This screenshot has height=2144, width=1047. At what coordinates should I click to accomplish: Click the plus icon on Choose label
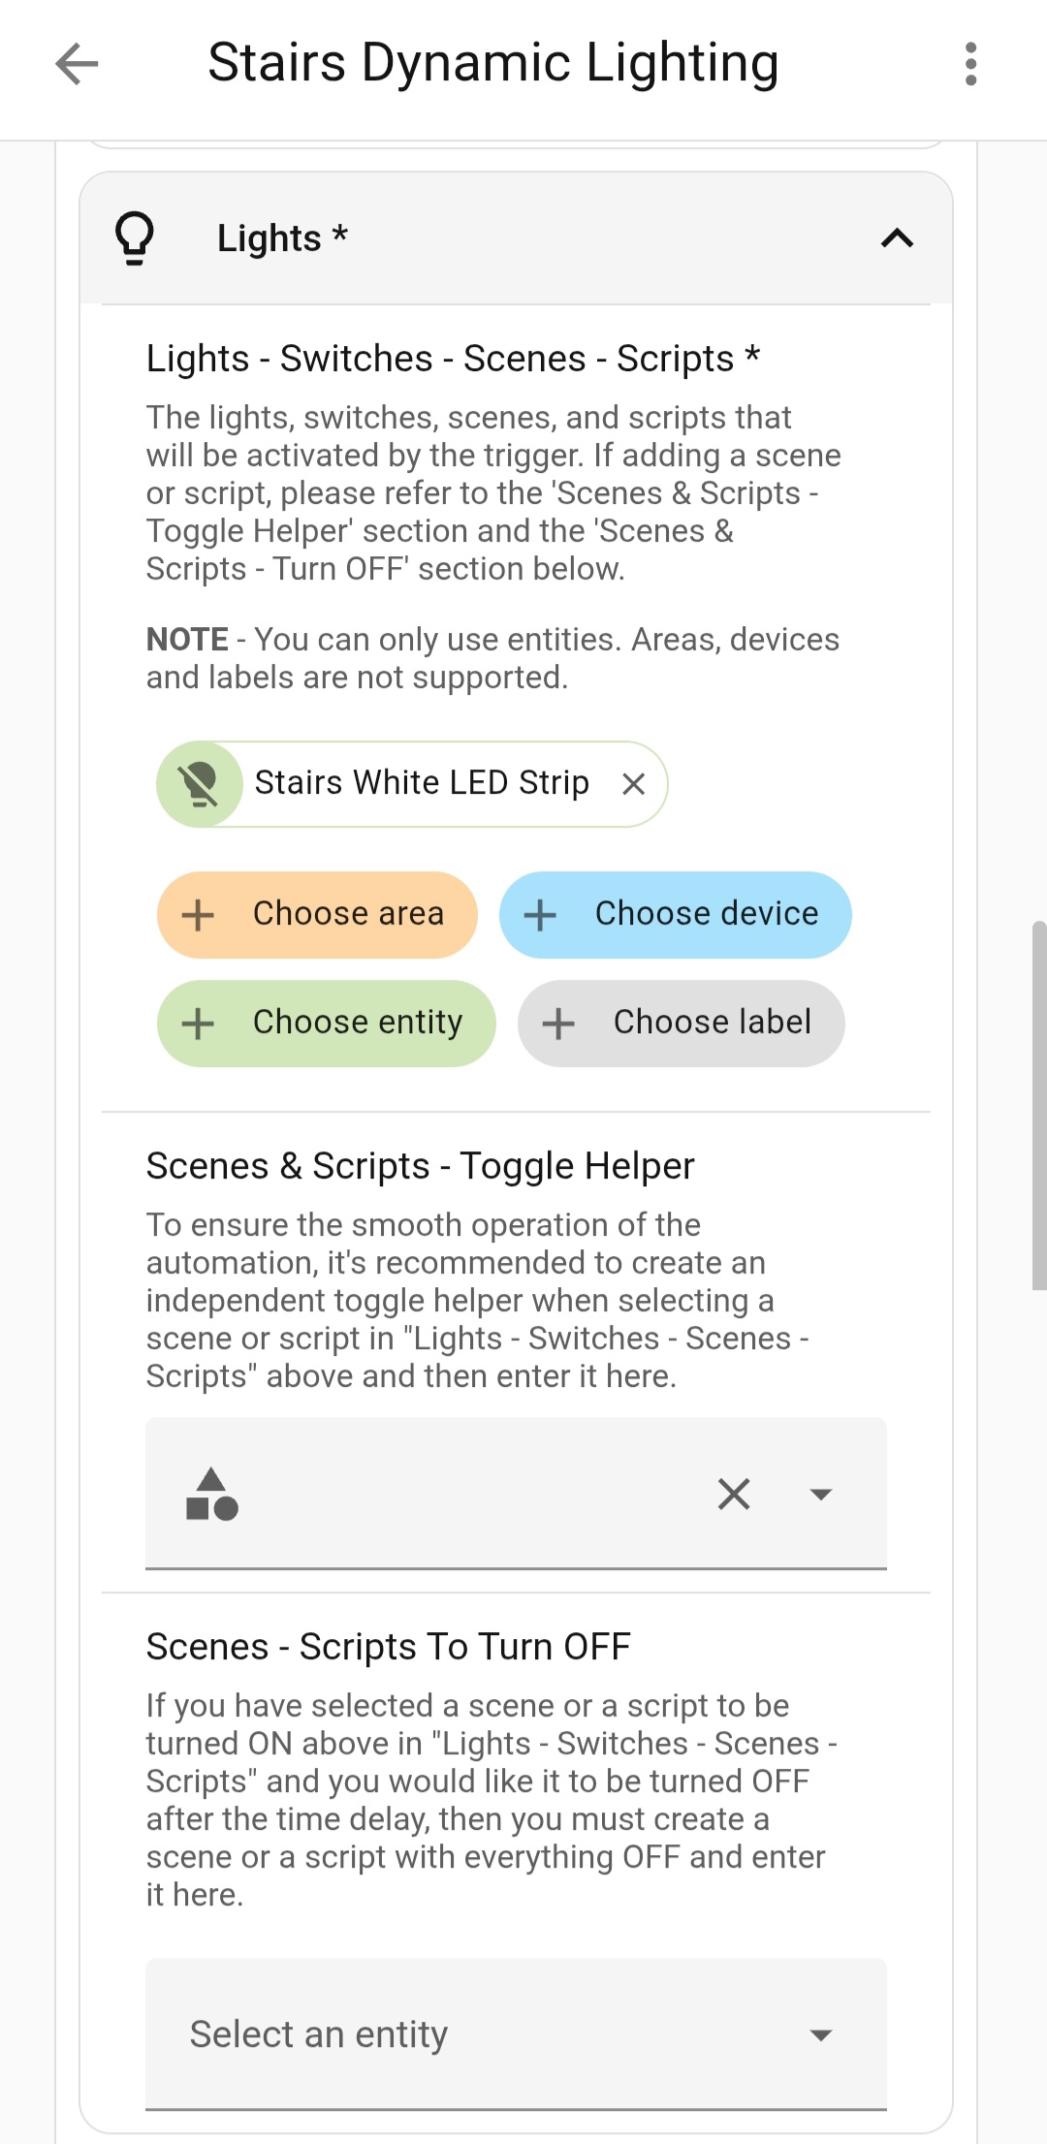pos(558,1024)
